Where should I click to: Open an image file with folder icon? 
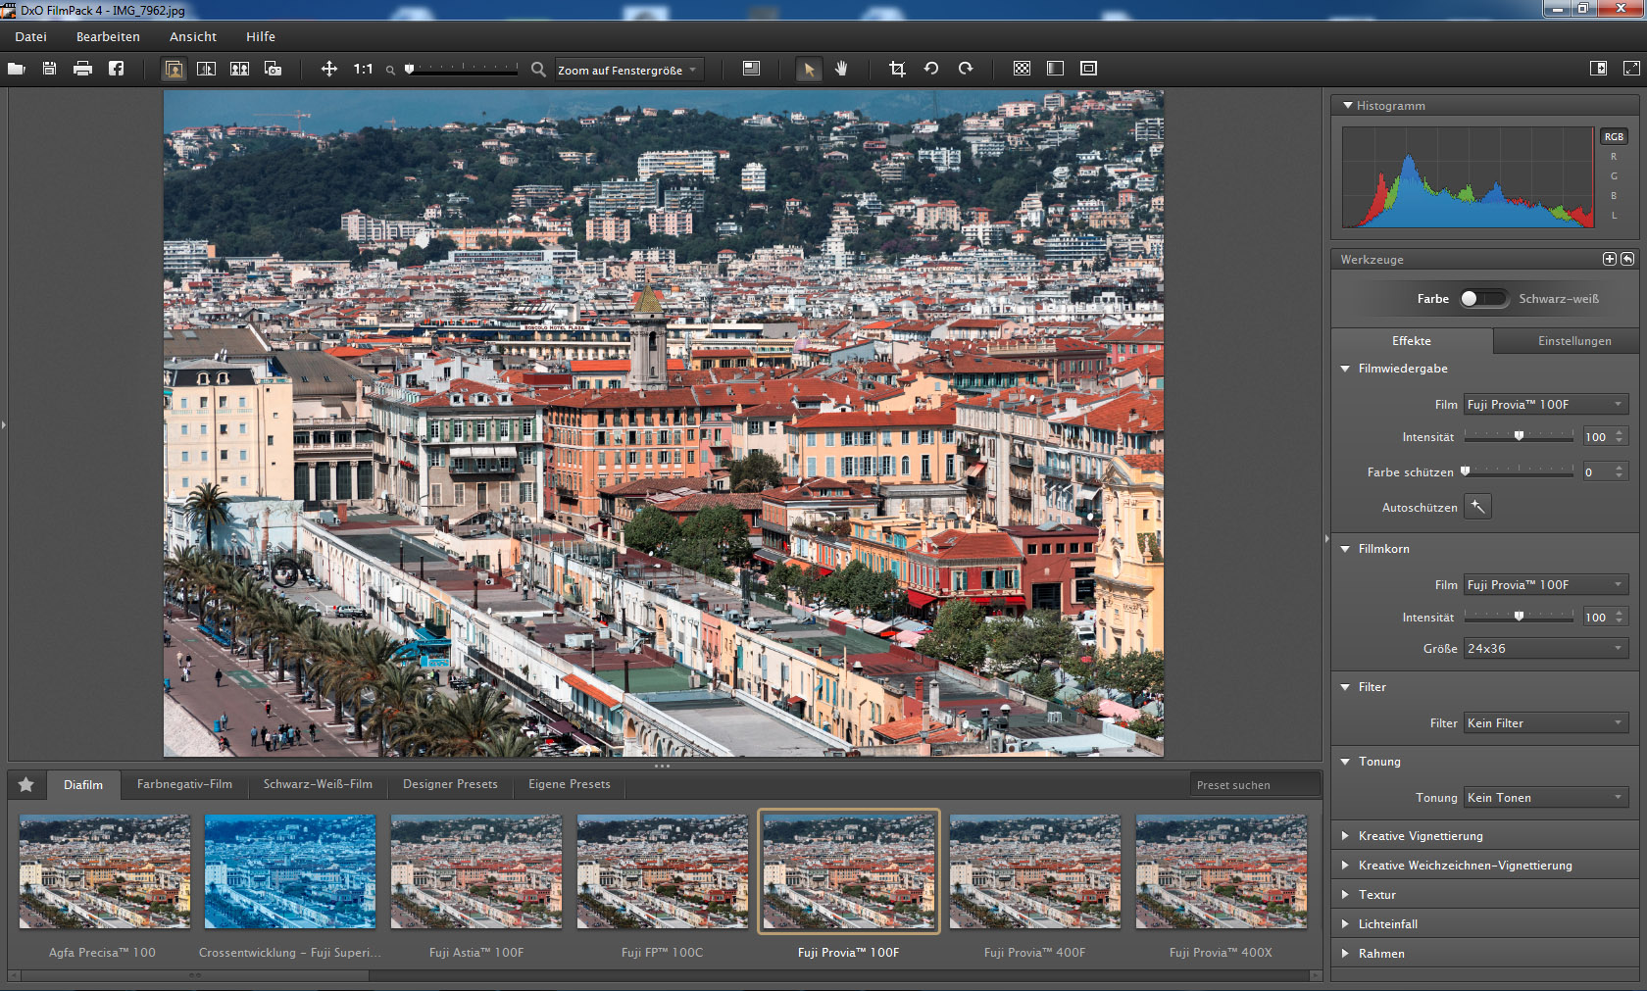coord(16,69)
